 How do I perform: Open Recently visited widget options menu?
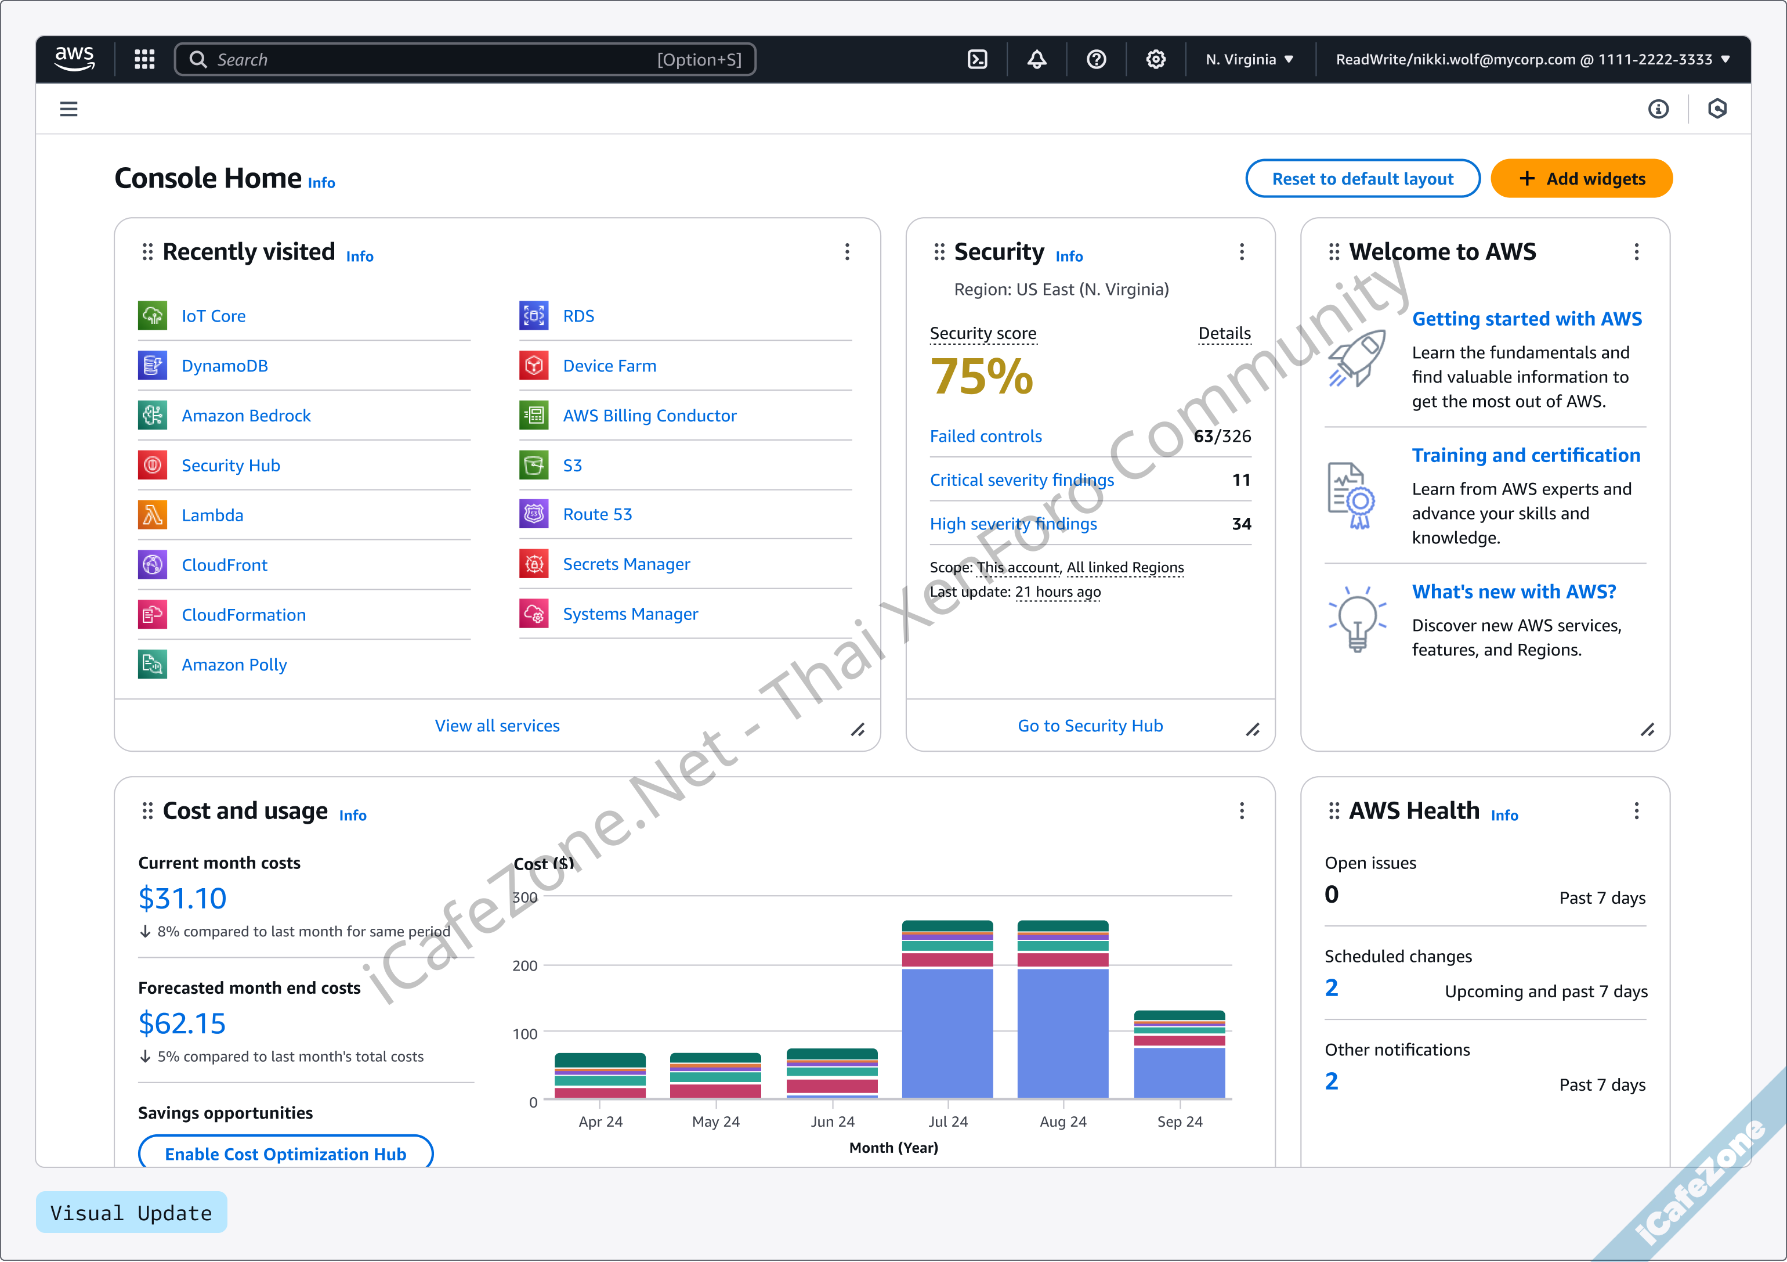click(848, 251)
